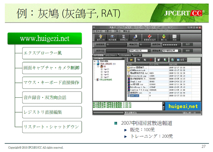Click the first input field in settings row
This screenshot has width=213, height=152.
click(x=116, y=44)
